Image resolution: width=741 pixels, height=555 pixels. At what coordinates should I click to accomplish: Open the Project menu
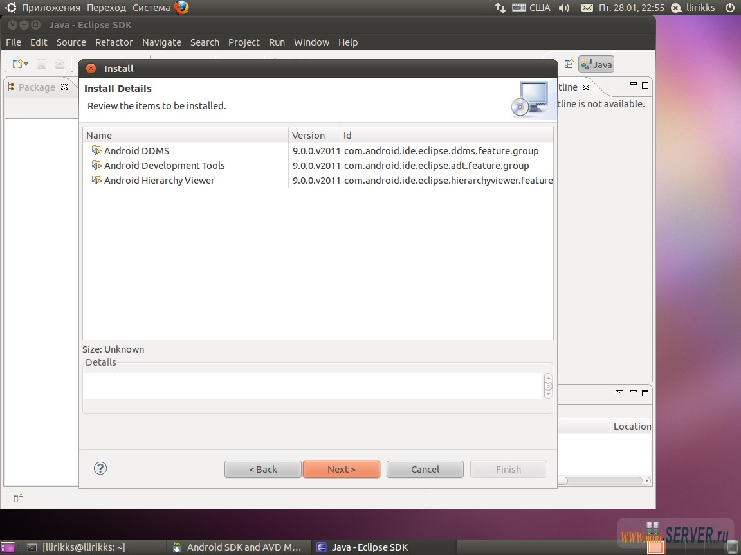244,42
